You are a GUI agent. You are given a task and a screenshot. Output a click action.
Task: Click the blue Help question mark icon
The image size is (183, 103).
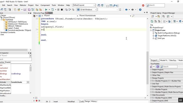pyautogui.click(x=140, y=9)
